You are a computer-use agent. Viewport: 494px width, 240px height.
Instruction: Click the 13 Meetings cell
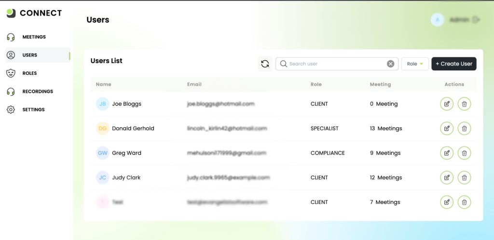386,128
